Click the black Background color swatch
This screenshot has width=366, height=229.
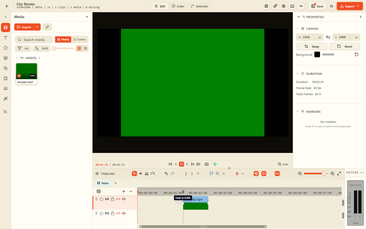pos(317,54)
